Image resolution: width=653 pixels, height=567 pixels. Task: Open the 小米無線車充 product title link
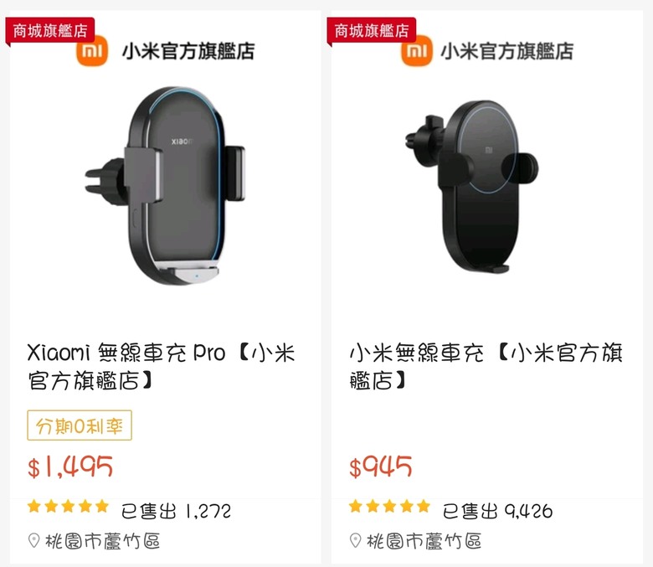point(486,366)
